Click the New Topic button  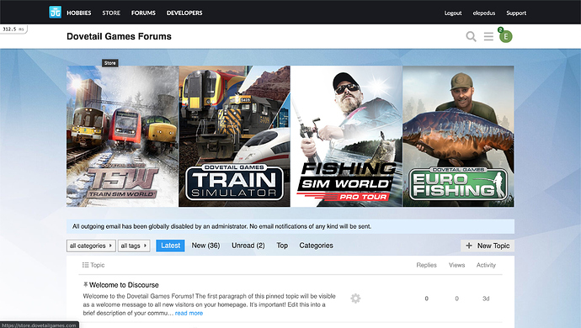[488, 246]
